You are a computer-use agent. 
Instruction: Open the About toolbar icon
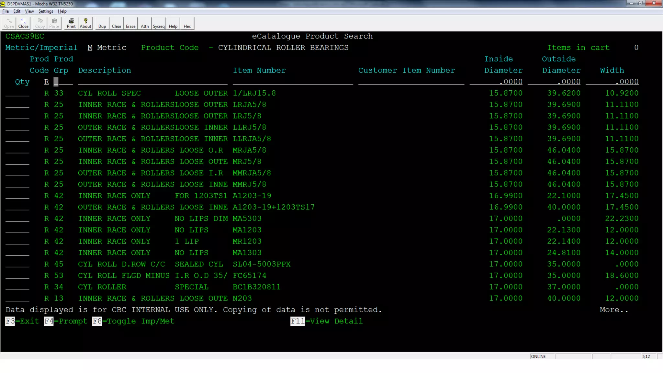click(x=85, y=23)
